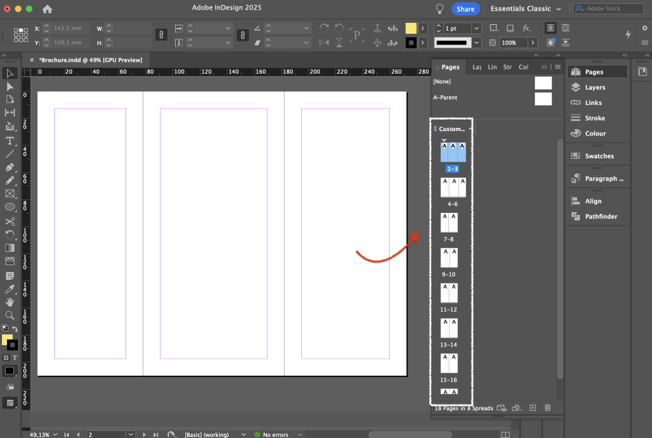Swap fill and stroke colors
Screen dimensions: 652x438
15,329
